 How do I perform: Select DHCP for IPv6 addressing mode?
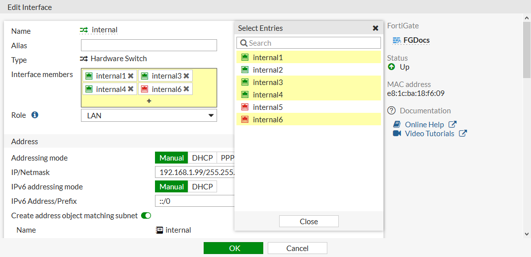coord(202,187)
